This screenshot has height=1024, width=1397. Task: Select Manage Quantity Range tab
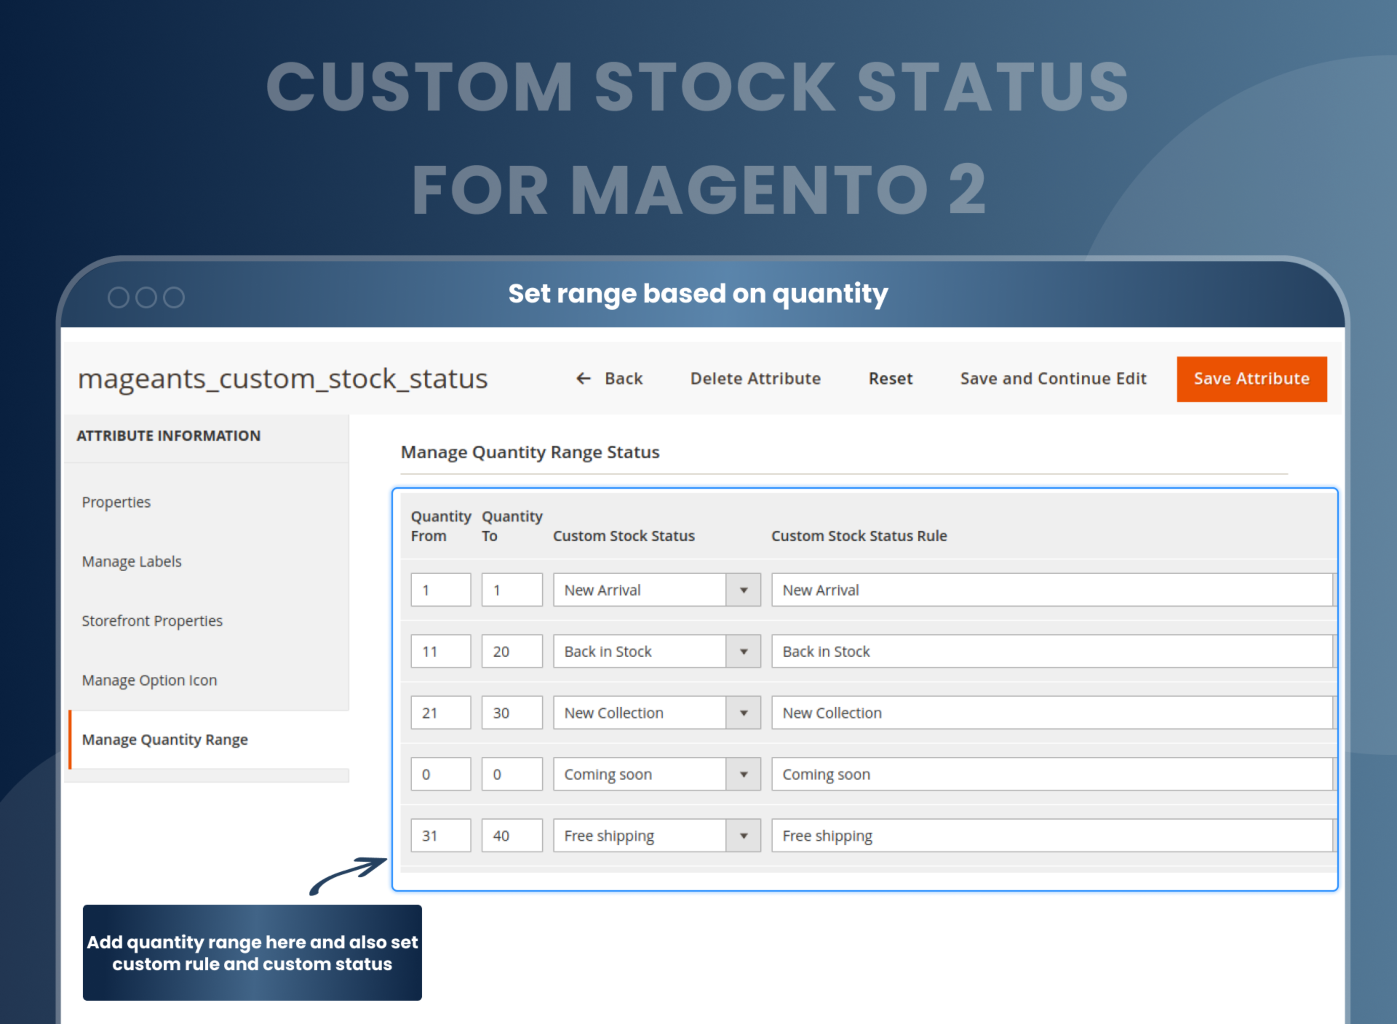tap(165, 740)
